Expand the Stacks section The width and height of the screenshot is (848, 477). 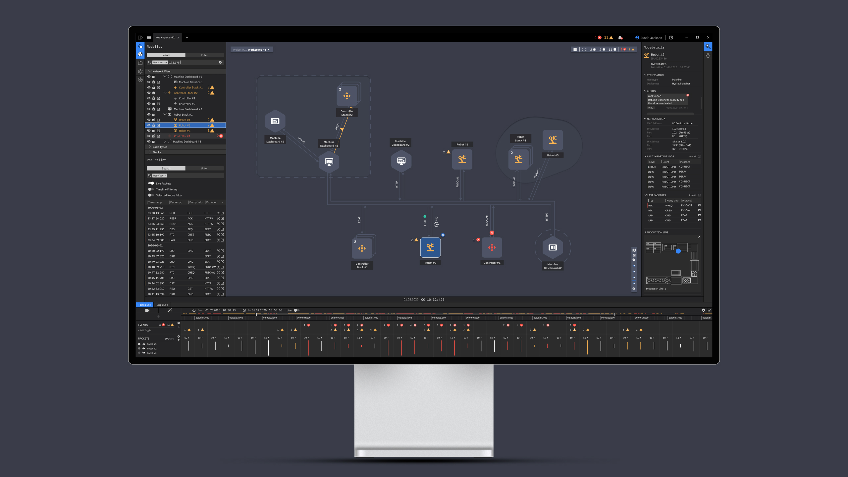pyautogui.click(x=150, y=152)
